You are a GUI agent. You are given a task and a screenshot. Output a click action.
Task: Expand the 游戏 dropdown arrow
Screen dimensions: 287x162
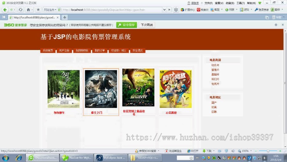pyautogui.click(x=251, y=9)
